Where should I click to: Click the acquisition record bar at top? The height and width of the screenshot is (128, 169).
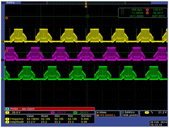tap(86, 3)
